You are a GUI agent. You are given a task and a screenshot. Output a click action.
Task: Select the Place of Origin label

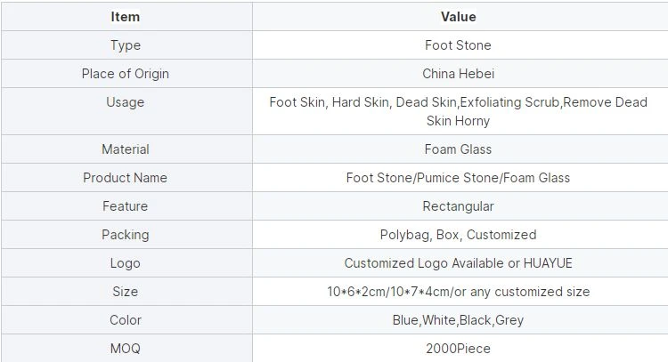126,74
